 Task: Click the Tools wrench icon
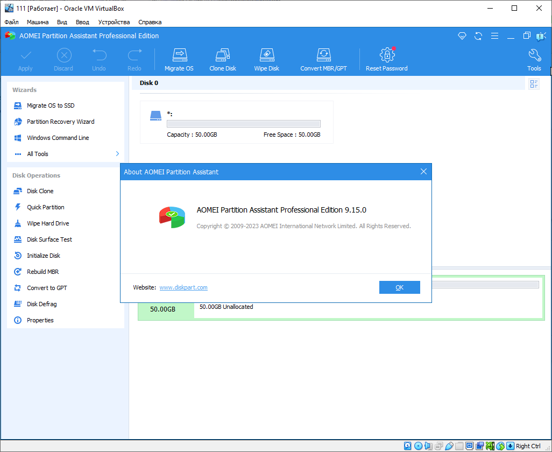[x=534, y=58]
